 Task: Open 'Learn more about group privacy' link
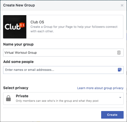[x=100, y=88]
